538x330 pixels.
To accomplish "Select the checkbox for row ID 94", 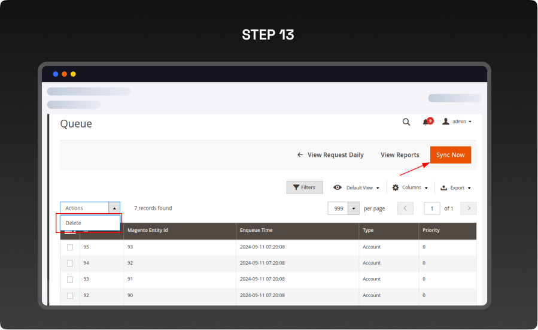I will click(x=70, y=264).
